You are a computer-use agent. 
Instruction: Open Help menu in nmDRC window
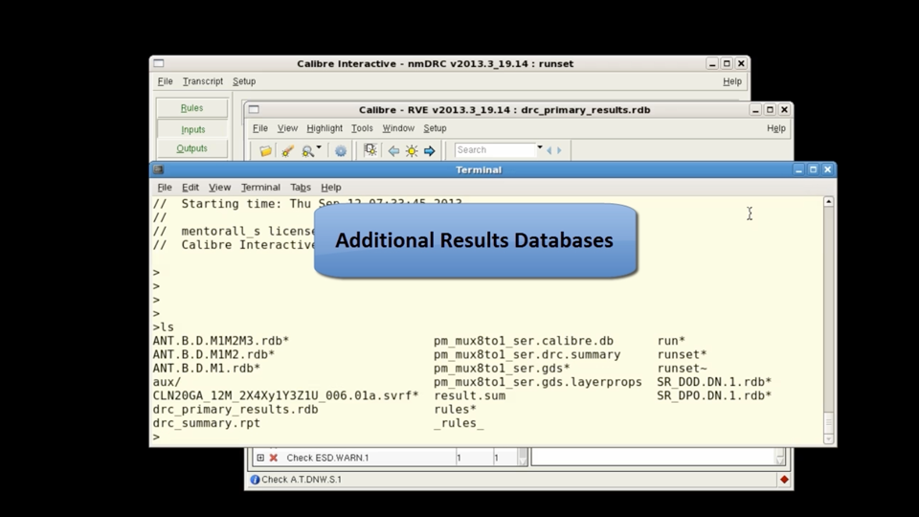click(x=732, y=81)
